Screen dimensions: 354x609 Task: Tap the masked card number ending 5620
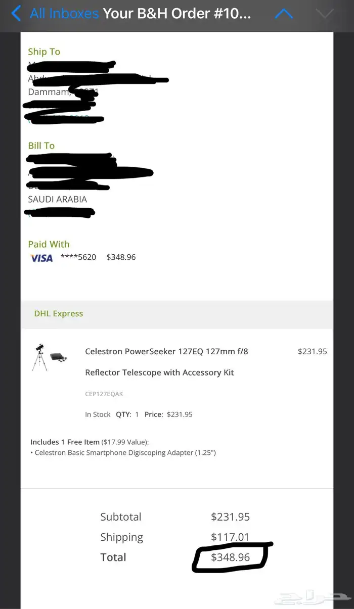tap(78, 257)
